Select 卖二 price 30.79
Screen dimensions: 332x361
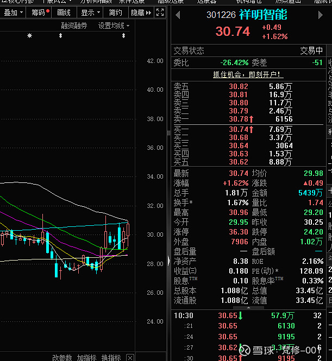[239, 111]
